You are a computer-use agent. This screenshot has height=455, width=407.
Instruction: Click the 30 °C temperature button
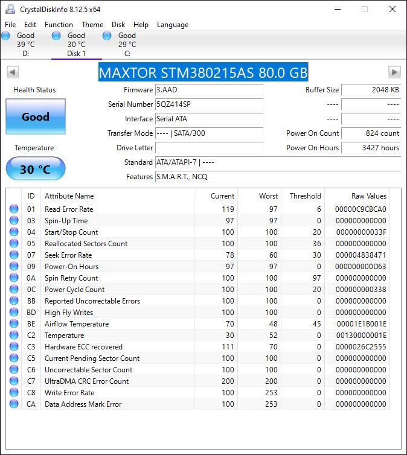click(36, 168)
